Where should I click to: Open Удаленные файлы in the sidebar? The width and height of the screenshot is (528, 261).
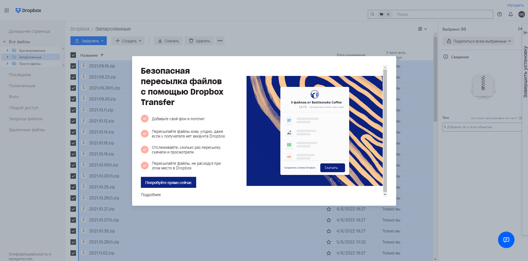[x=27, y=130]
